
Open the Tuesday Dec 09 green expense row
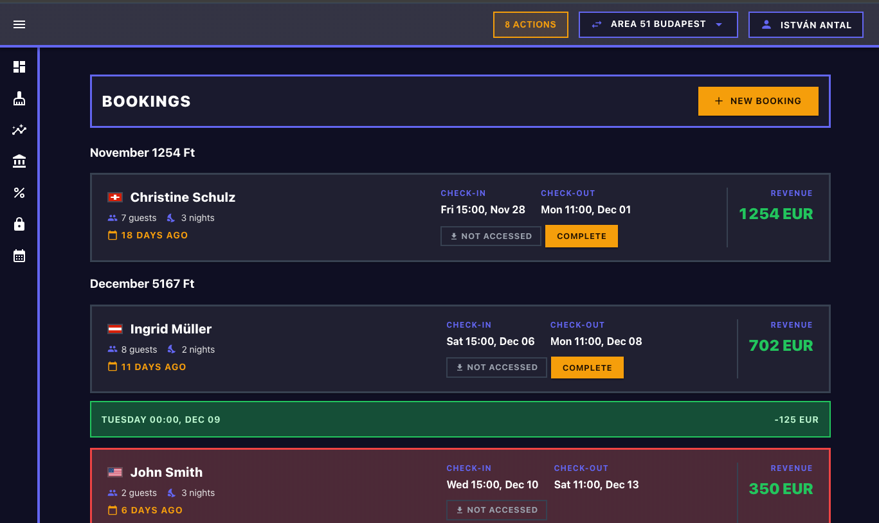click(460, 420)
